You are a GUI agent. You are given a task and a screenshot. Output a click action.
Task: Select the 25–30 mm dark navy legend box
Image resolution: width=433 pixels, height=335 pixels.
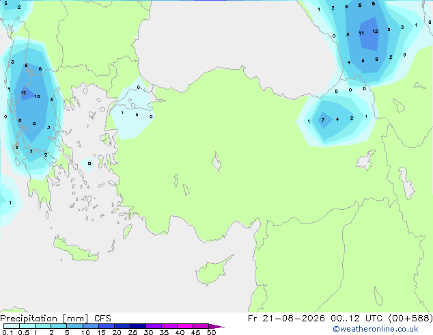tap(138, 326)
